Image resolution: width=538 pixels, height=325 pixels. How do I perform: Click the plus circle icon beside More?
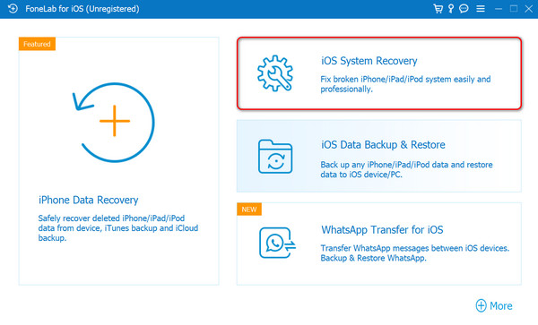point(481,306)
